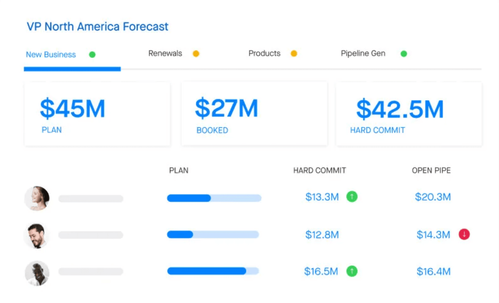The height and width of the screenshot is (303, 499).
Task: Click the $12.8M hard commit value
Action: pyautogui.click(x=322, y=235)
